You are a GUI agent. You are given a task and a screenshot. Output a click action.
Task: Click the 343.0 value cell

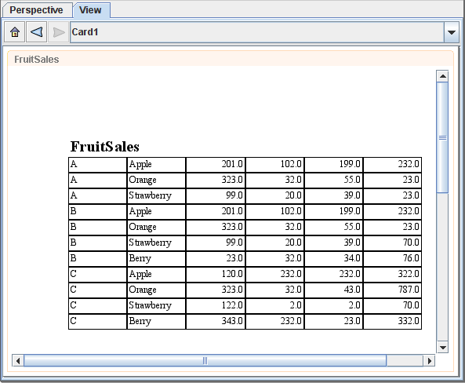(216, 322)
